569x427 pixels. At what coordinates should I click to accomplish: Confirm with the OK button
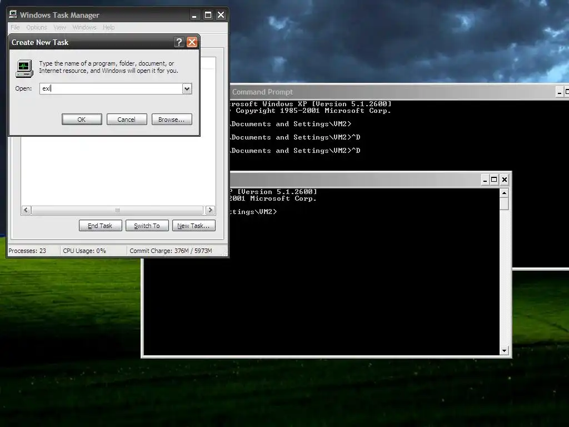pyautogui.click(x=82, y=120)
